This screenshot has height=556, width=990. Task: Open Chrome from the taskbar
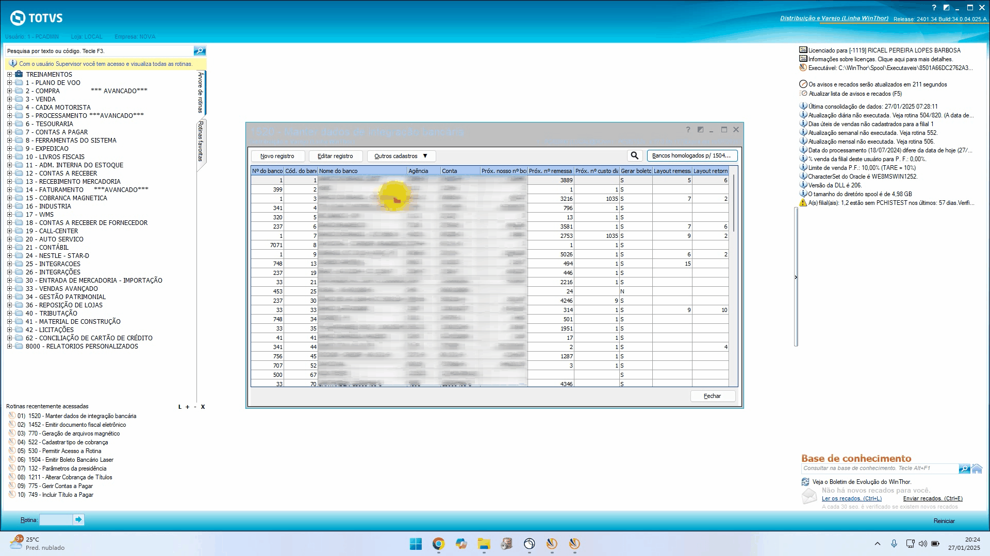click(438, 544)
